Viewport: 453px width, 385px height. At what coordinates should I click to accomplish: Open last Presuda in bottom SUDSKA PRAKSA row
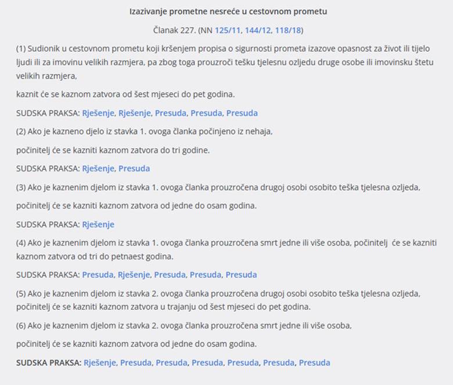[314, 363]
